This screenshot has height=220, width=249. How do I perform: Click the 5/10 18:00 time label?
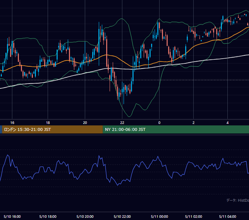pos(48,216)
